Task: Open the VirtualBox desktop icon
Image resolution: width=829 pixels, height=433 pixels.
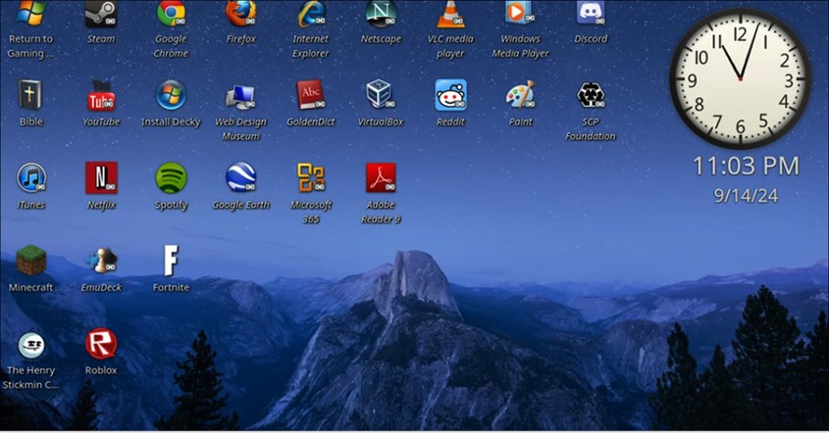Action: click(x=380, y=95)
